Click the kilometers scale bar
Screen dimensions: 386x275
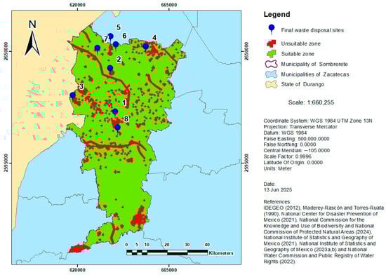[x=167, y=253]
